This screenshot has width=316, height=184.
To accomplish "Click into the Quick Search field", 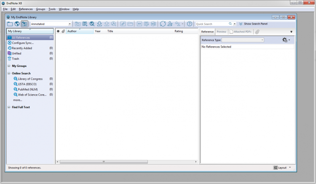I will [212, 24].
